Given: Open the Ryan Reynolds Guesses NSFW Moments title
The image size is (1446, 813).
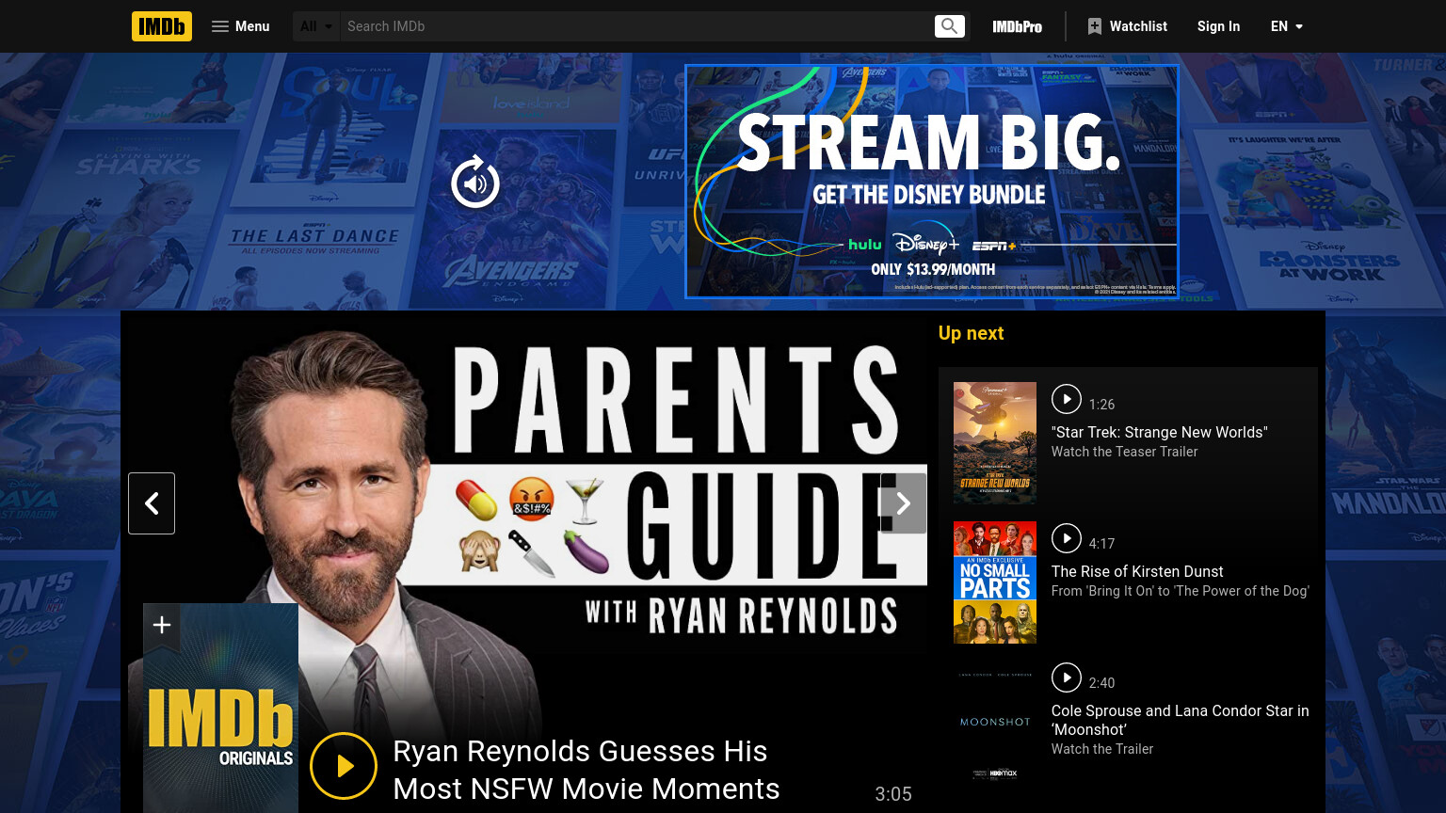Looking at the screenshot, I should coord(586,770).
